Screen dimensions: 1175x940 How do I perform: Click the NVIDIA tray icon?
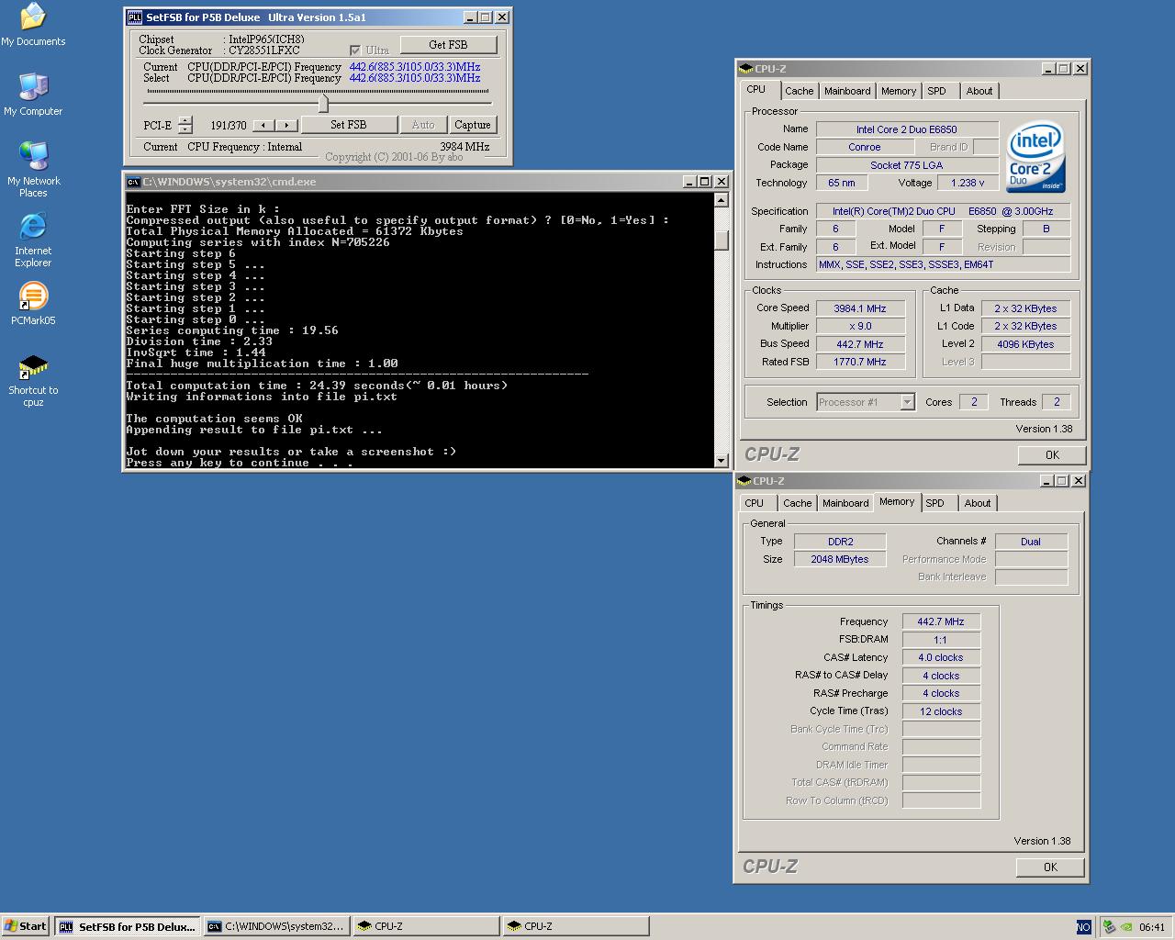1127,927
